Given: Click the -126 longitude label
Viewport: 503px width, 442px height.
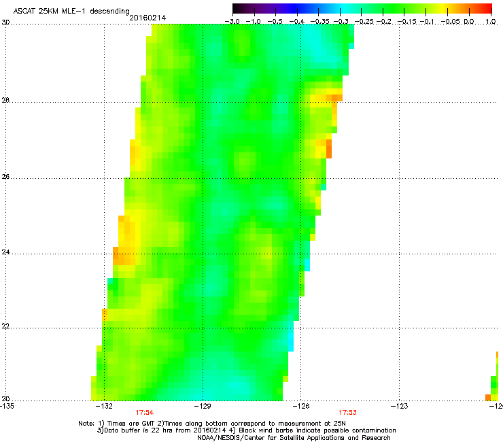Looking at the screenshot, I should pos(301,406).
